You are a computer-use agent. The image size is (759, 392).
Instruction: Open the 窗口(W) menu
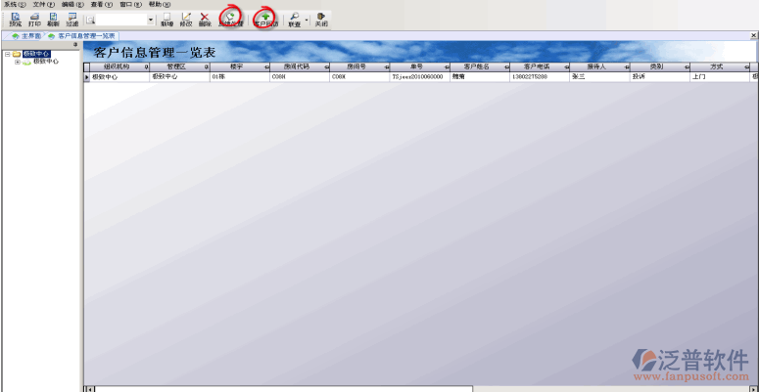[x=130, y=4]
